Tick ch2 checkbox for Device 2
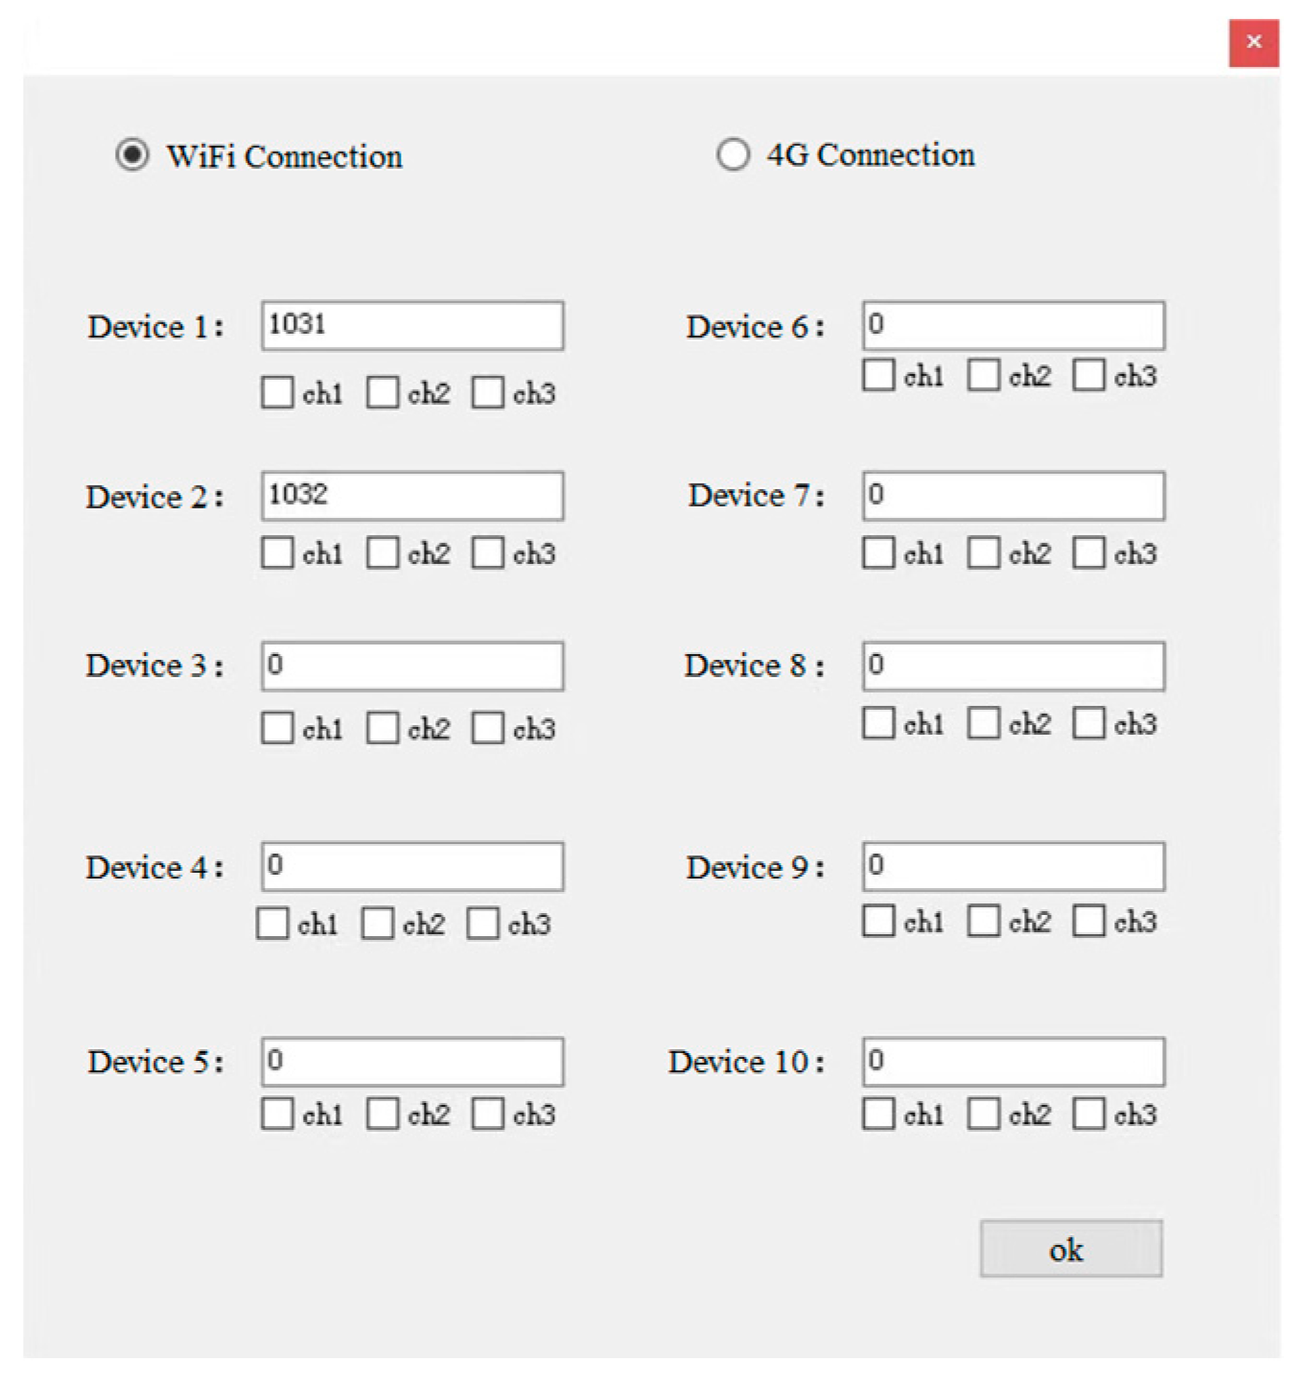 click(383, 552)
